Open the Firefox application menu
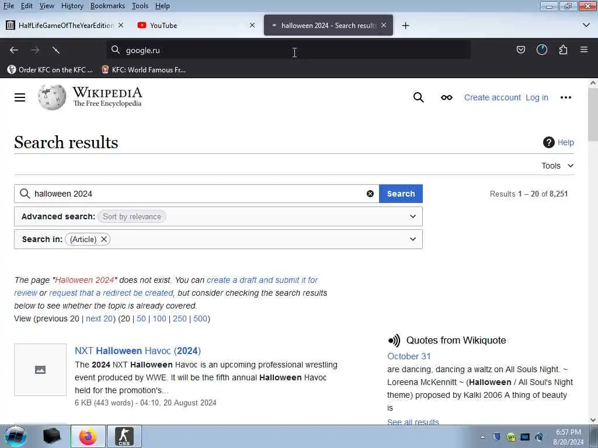The width and height of the screenshot is (598, 448). coord(584,50)
